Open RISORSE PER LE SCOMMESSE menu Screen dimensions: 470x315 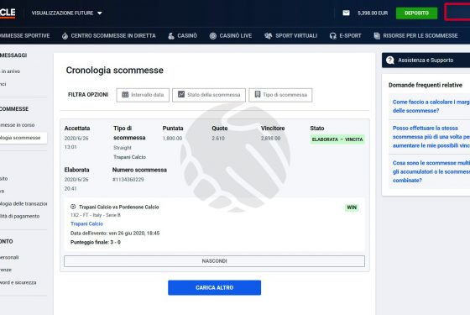point(420,35)
